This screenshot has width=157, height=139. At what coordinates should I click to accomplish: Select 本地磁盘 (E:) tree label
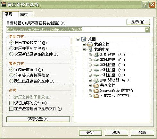[x=112, y=70]
